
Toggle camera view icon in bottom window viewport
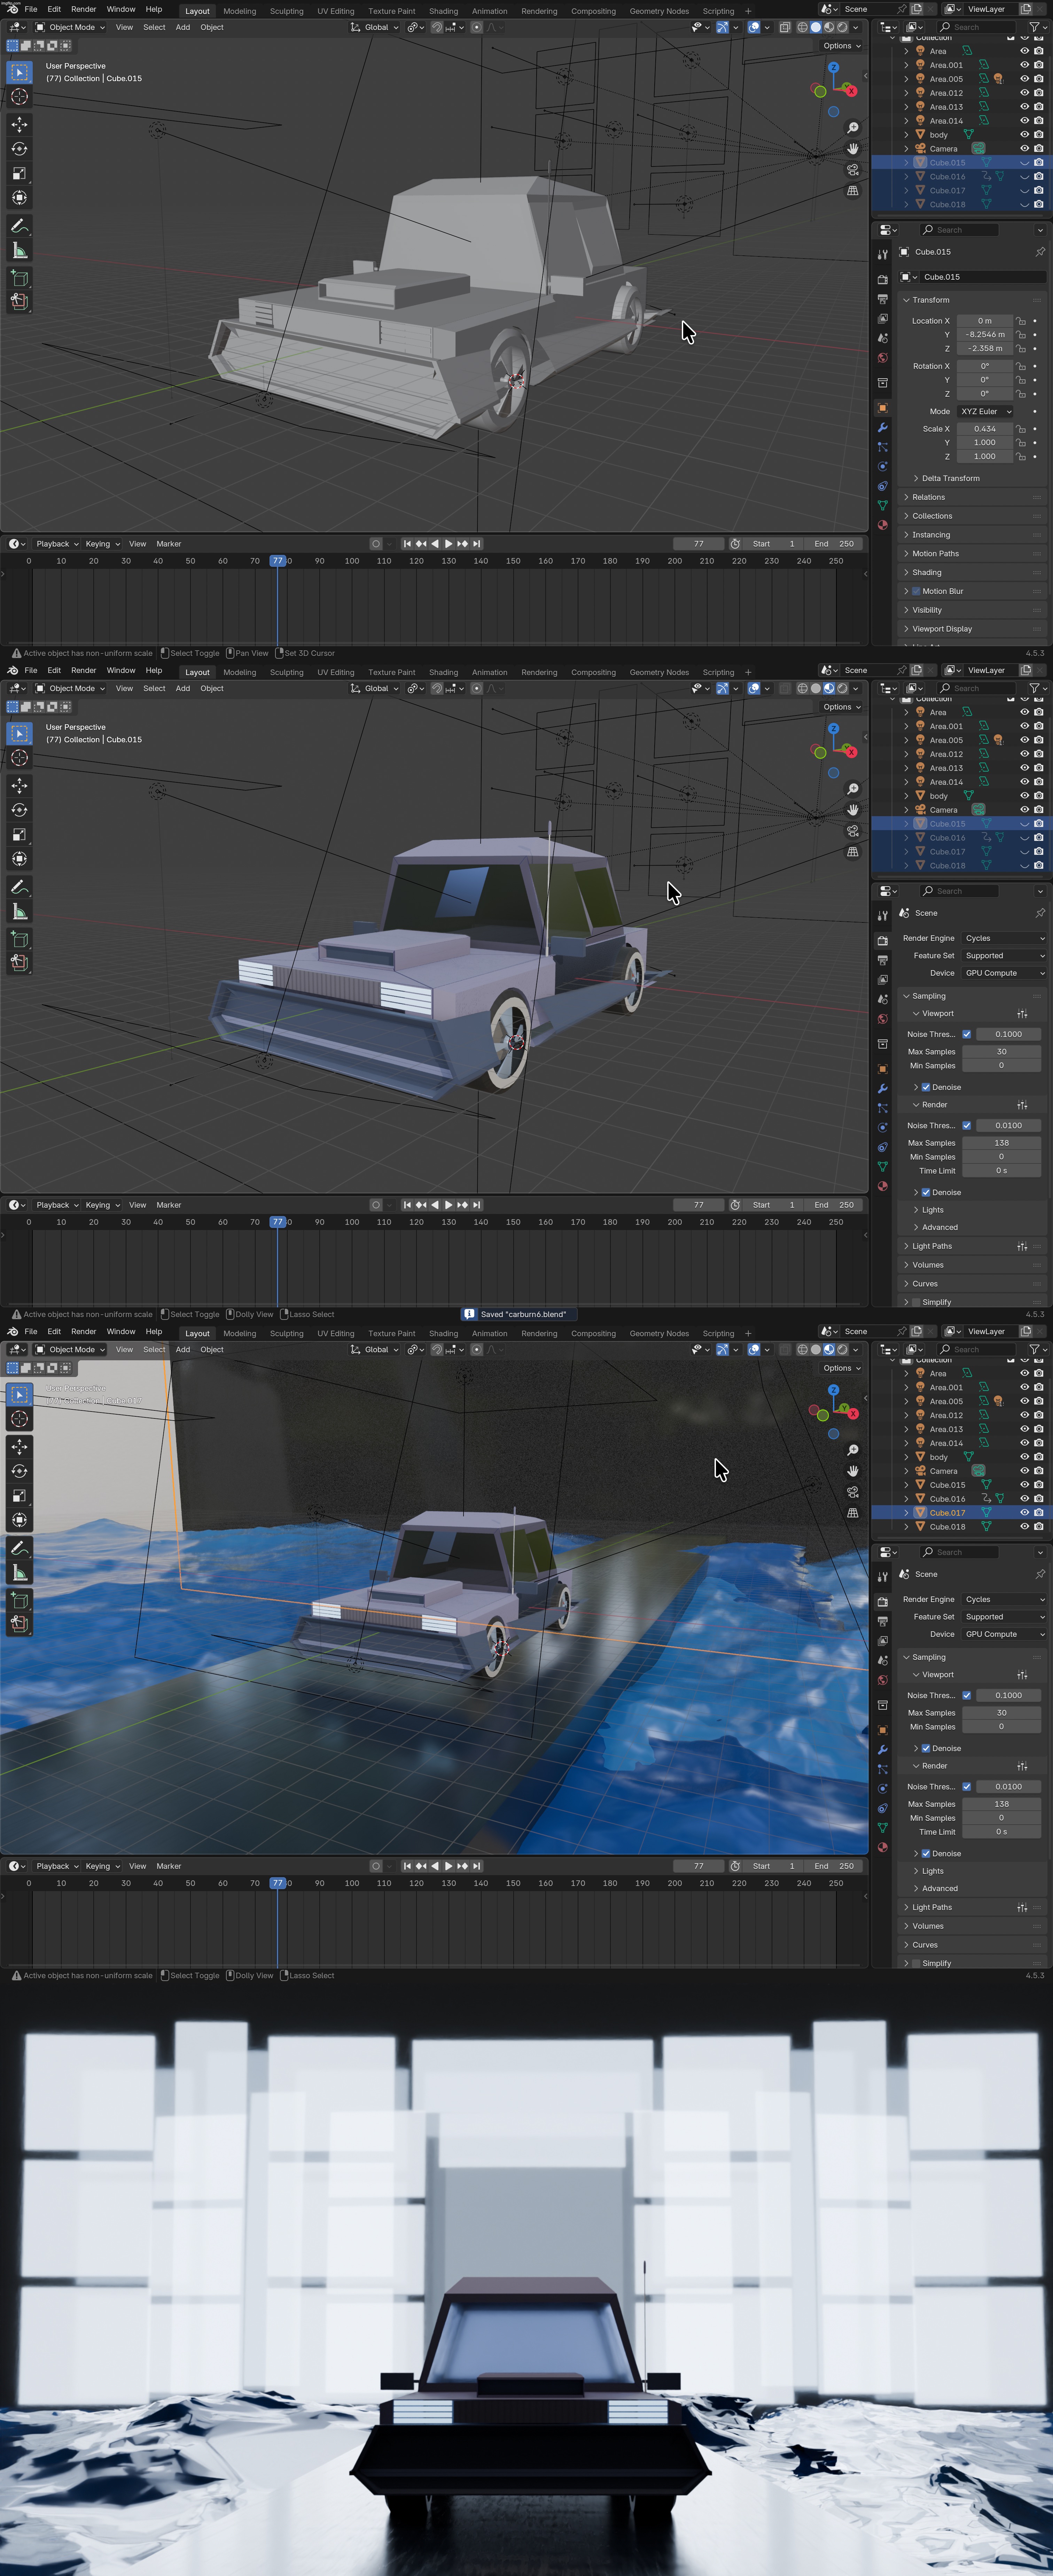853,1492
